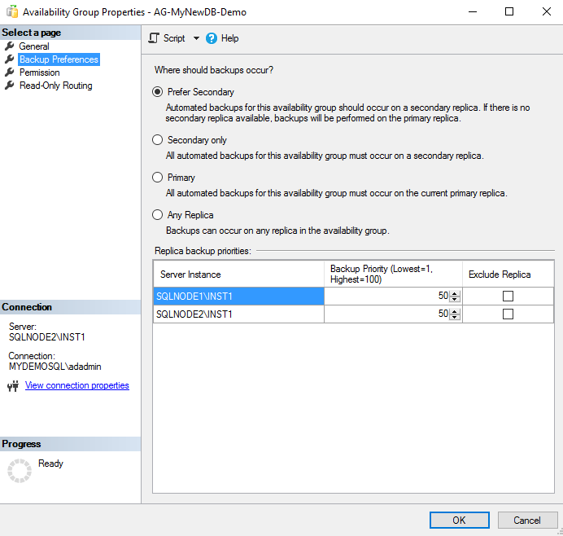Click the Permission page wrench icon
The image size is (563, 536).
point(10,72)
